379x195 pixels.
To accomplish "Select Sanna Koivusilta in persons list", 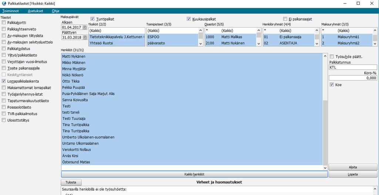I will (x=192, y=100).
